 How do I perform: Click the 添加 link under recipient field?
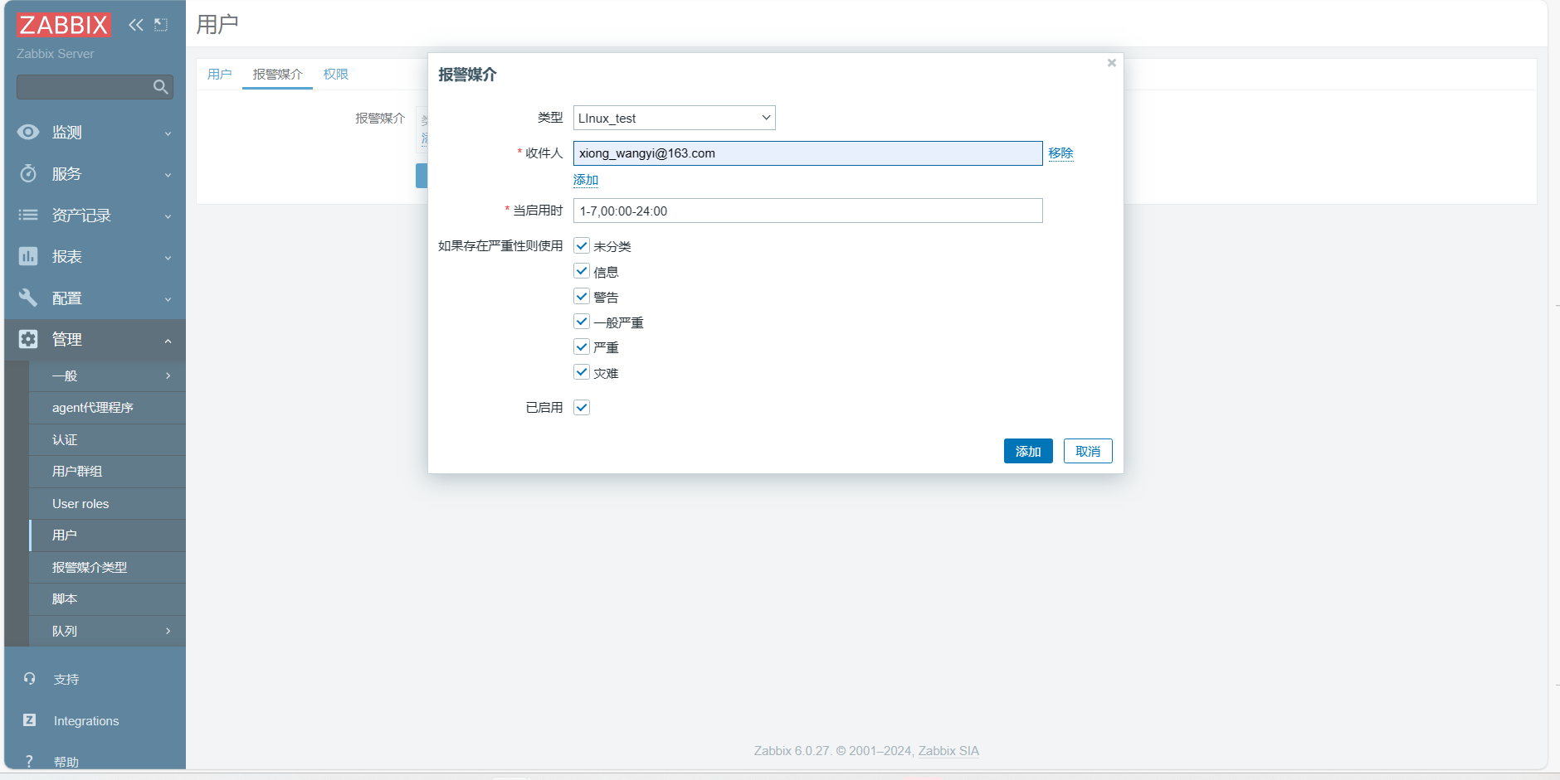pyautogui.click(x=586, y=179)
